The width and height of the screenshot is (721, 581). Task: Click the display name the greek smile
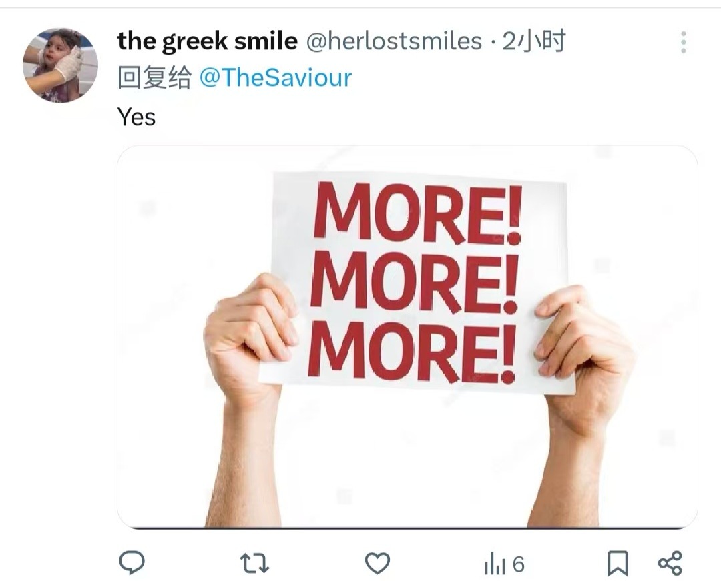click(208, 41)
